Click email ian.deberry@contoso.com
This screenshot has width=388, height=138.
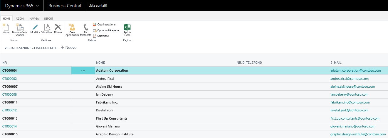[349, 94]
